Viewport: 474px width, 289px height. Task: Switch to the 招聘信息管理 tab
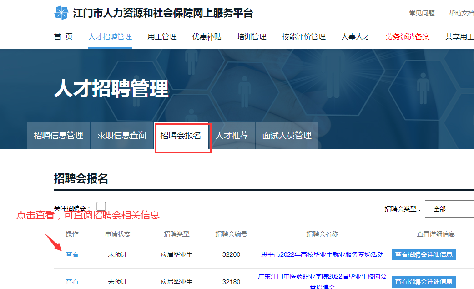point(59,136)
